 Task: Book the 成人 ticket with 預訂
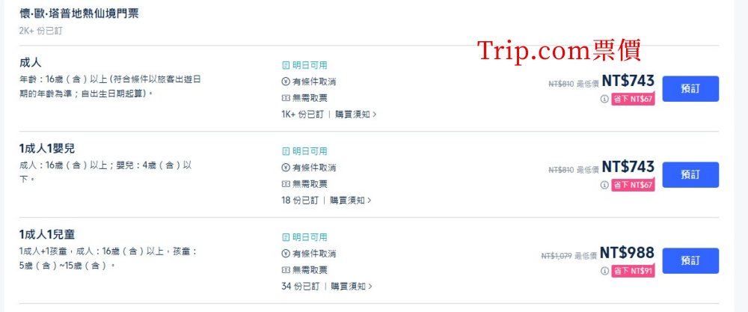tap(690, 89)
